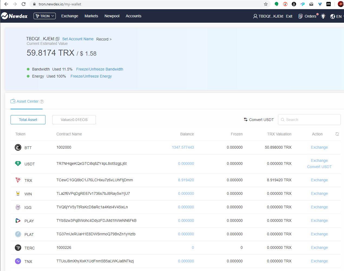Image resolution: width=344 pixels, height=271 pixels.
Task: Click the 59.8174 TRX estimated value
Action: tap(50, 53)
